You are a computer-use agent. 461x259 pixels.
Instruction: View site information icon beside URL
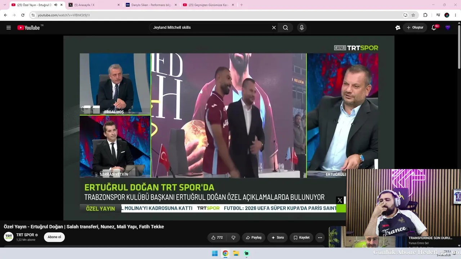coord(33,15)
